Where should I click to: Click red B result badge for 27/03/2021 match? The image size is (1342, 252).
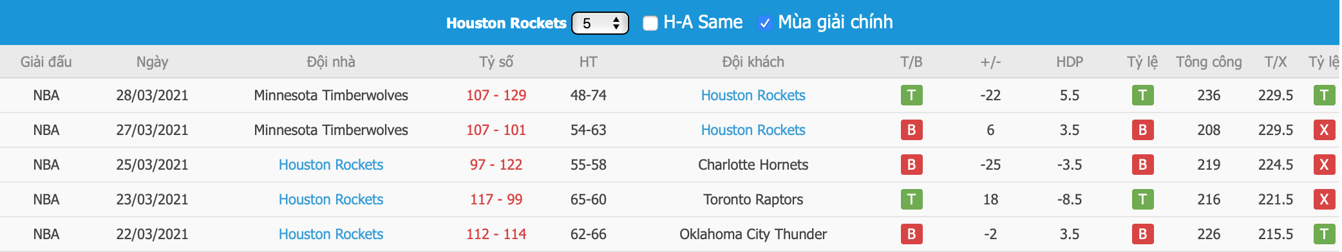tap(911, 130)
